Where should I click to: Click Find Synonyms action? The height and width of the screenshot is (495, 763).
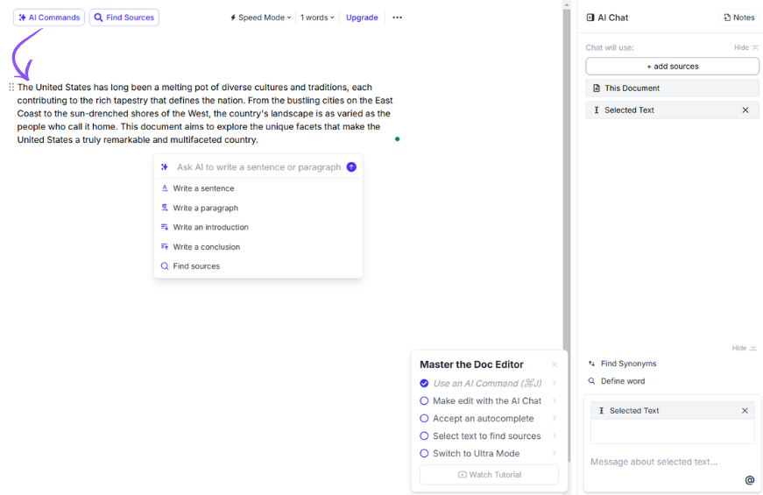coord(622,364)
